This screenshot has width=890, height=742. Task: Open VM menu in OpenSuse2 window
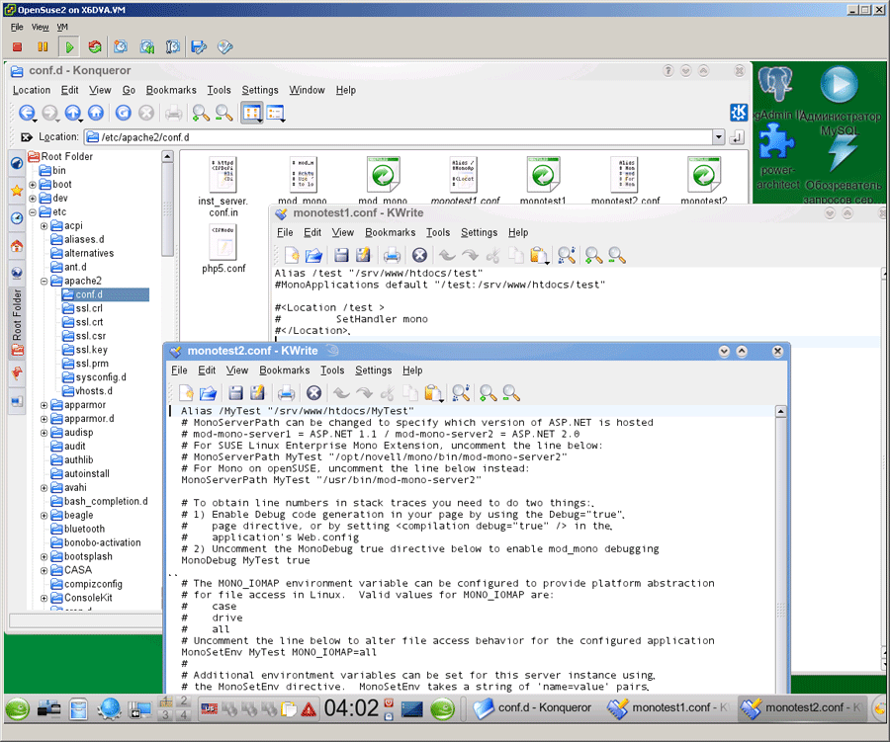pos(62,27)
